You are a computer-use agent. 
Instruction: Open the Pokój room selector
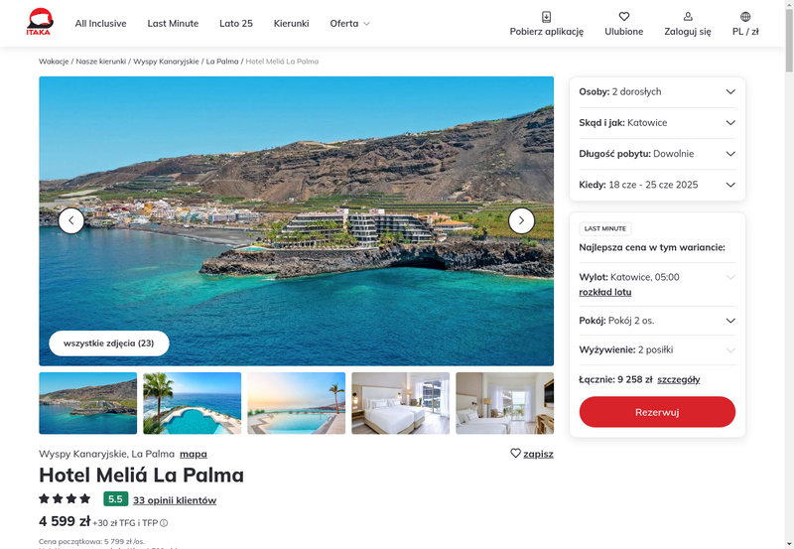pos(657,321)
